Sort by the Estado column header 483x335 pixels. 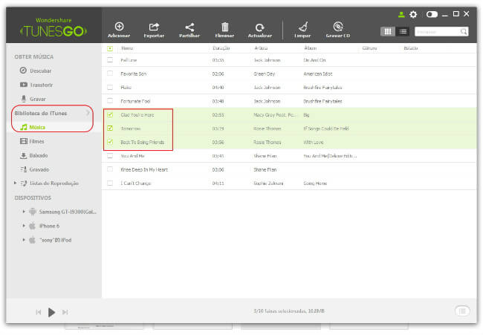(x=411, y=48)
